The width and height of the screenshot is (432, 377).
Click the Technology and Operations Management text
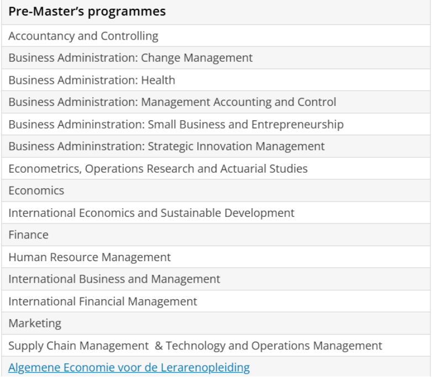point(274,346)
